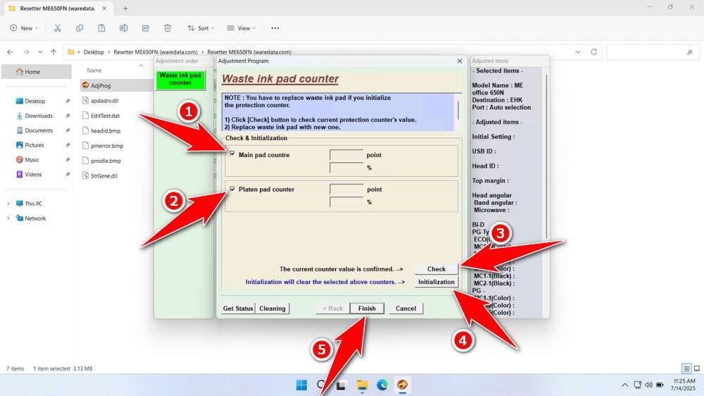The height and width of the screenshot is (396, 704).
Task: Click Platen pad counter percent field
Action: coord(346,202)
